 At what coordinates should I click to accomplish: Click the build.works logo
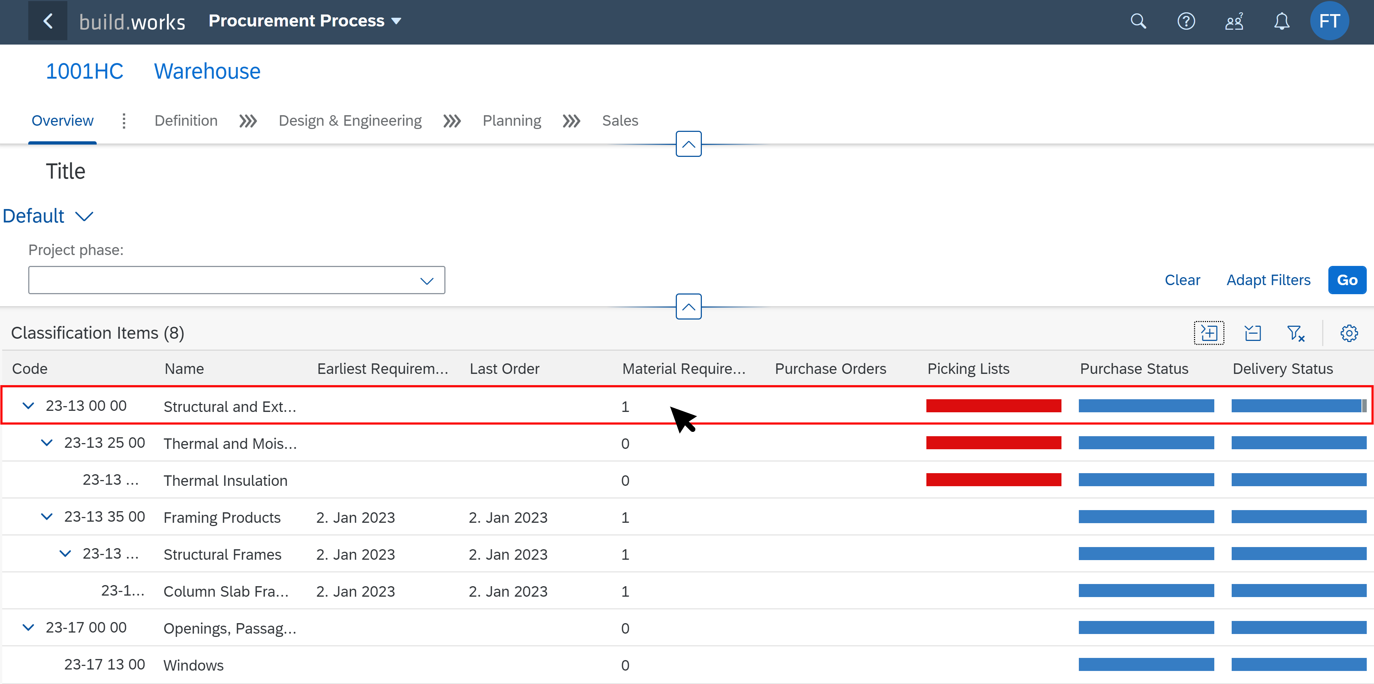pyautogui.click(x=132, y=22)
